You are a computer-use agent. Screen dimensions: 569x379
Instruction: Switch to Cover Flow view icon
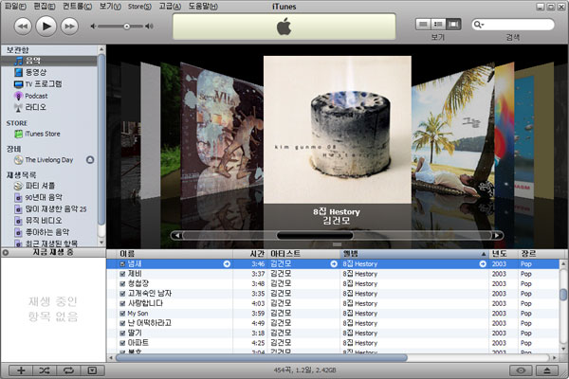click(453, 25)
